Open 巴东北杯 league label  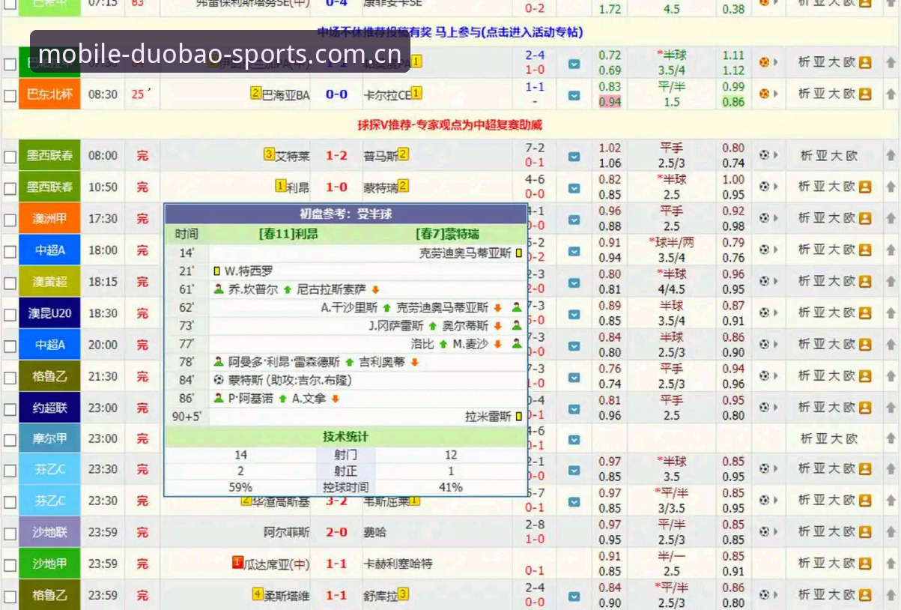coord(49,94)
